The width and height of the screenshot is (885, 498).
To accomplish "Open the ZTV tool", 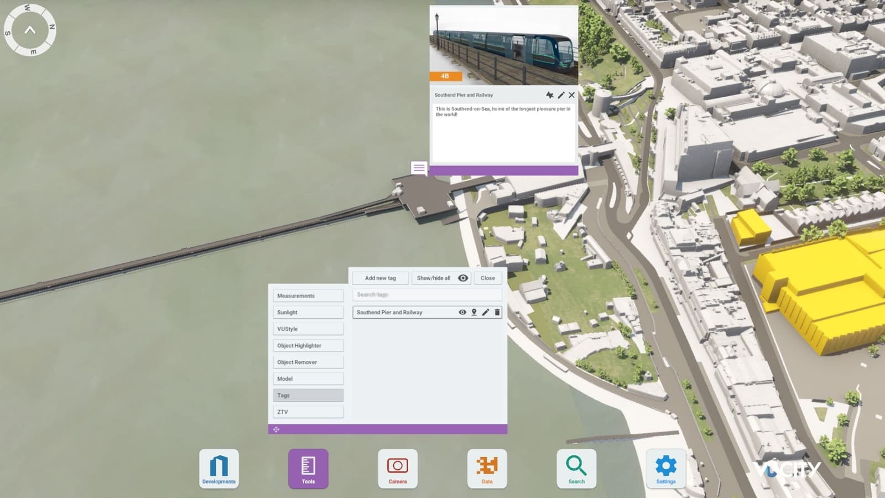I will pos(308,412).
